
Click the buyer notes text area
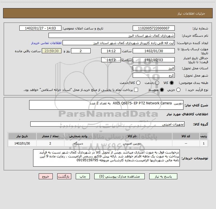point(106,158)
